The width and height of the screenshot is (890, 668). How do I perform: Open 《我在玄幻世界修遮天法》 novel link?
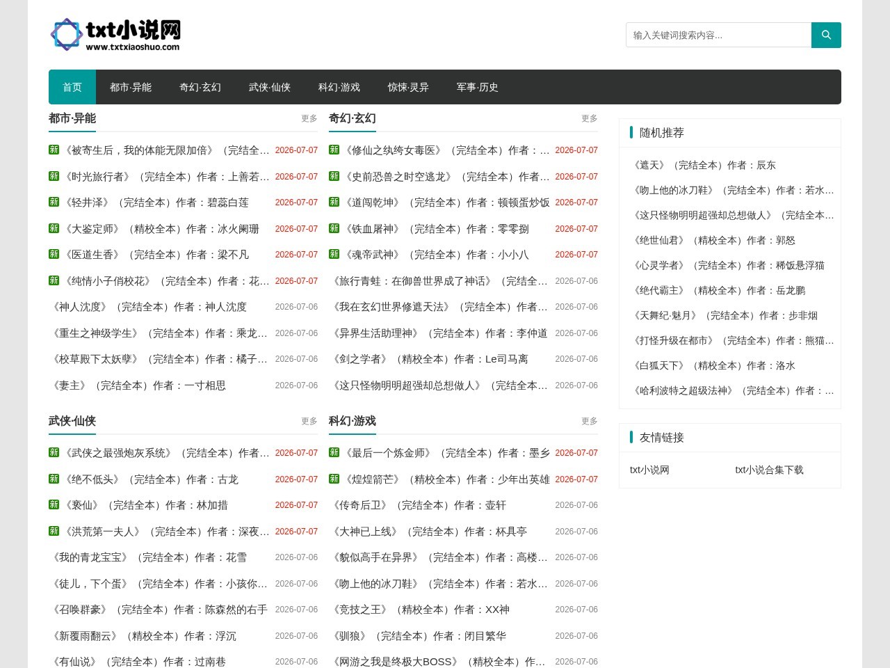(439, 307)
